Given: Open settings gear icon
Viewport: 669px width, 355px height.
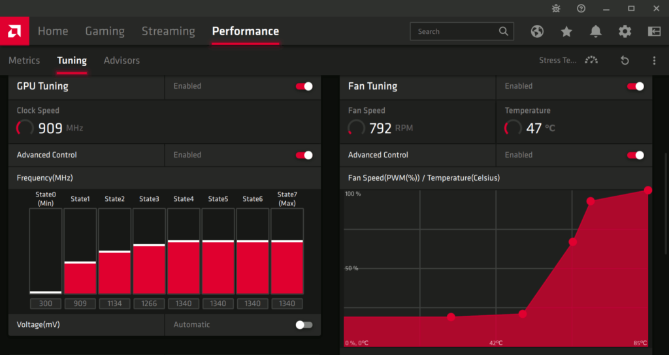Looking at the screenshot, I should point(625,31).
